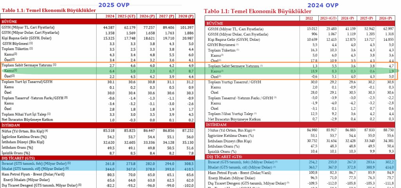
Task: Click trade balance value "-109,5"
Action: click(x=313, y=183)
